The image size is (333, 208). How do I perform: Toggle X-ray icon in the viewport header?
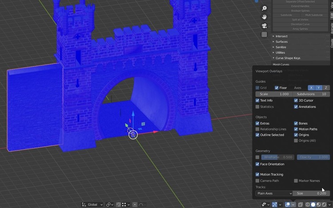pyautogui.click(x=300, y=204)
